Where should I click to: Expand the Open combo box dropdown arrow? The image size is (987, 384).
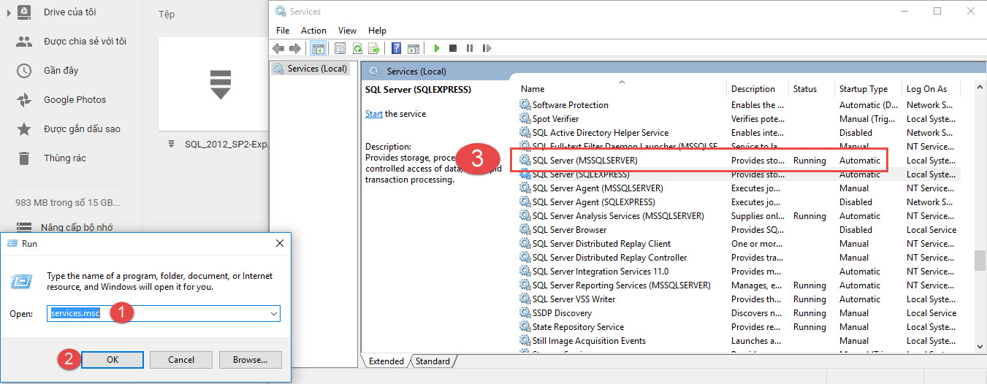[275, 313]
